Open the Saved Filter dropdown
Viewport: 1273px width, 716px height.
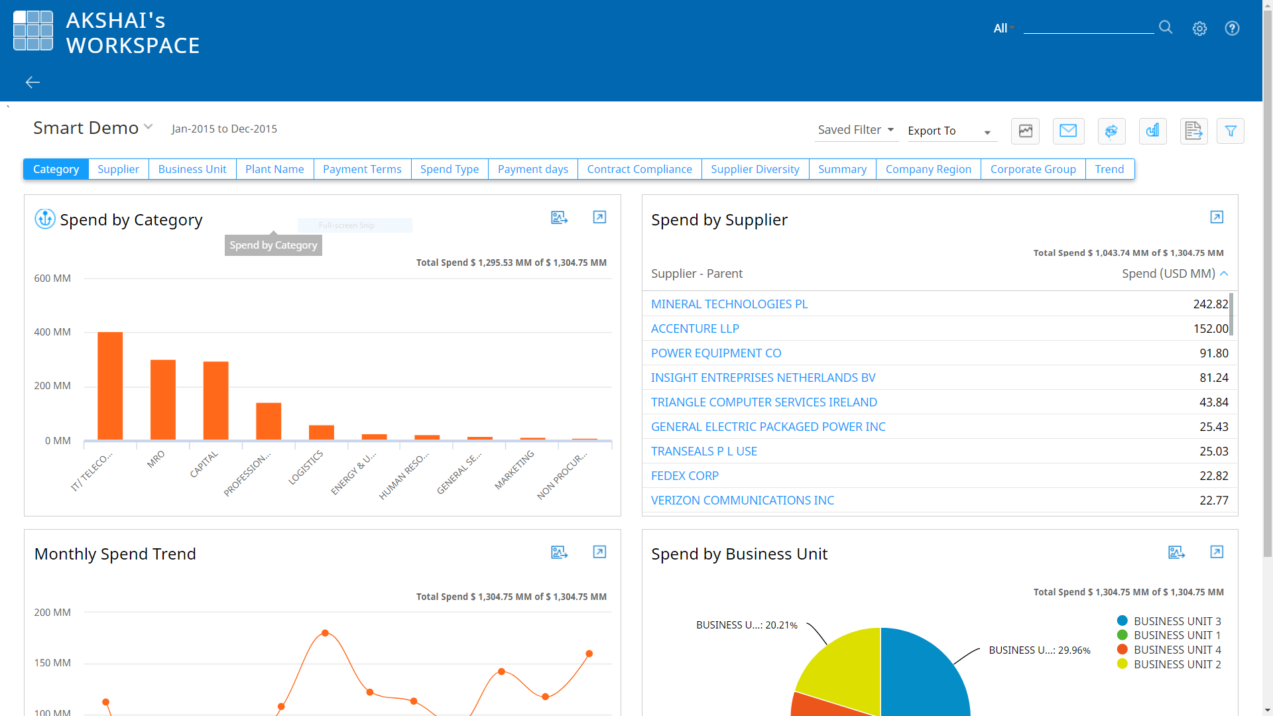856,130
